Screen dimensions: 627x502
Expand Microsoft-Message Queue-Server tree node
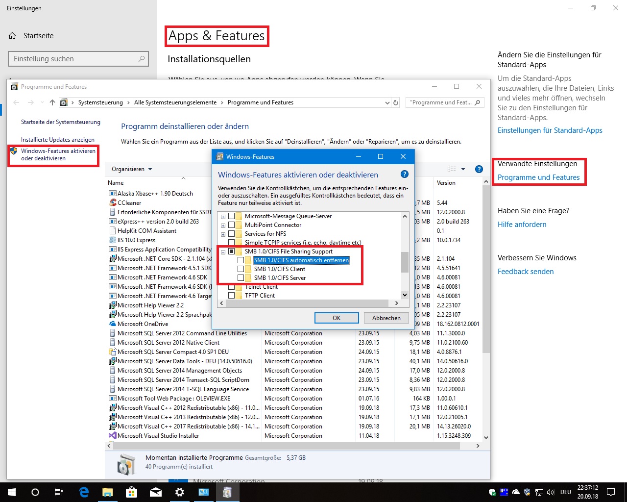(223, 217)
